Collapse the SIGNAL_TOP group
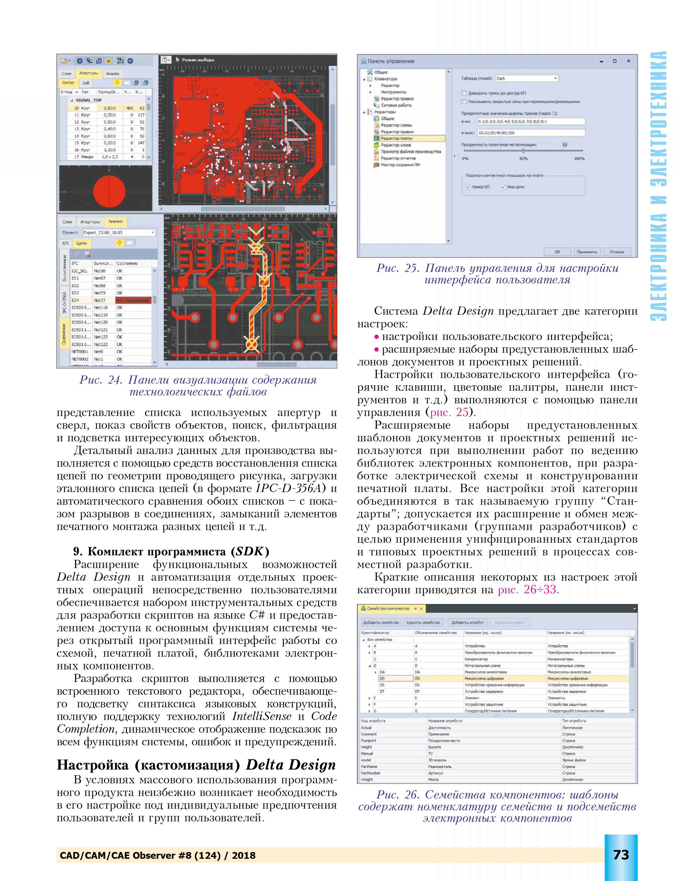The height and width of the screenshot is (881, 681). pyautogui.click(x=72, y=100)
